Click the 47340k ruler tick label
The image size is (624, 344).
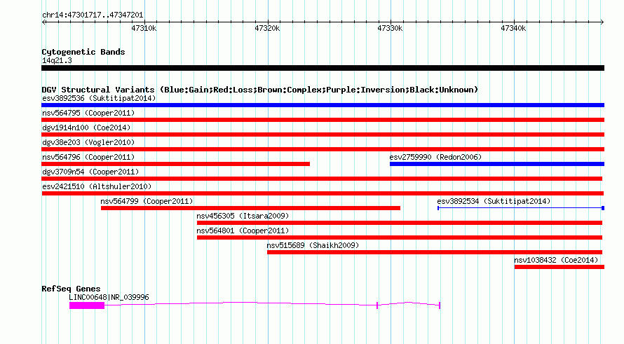pyautogui.click(x=513, y=28)
